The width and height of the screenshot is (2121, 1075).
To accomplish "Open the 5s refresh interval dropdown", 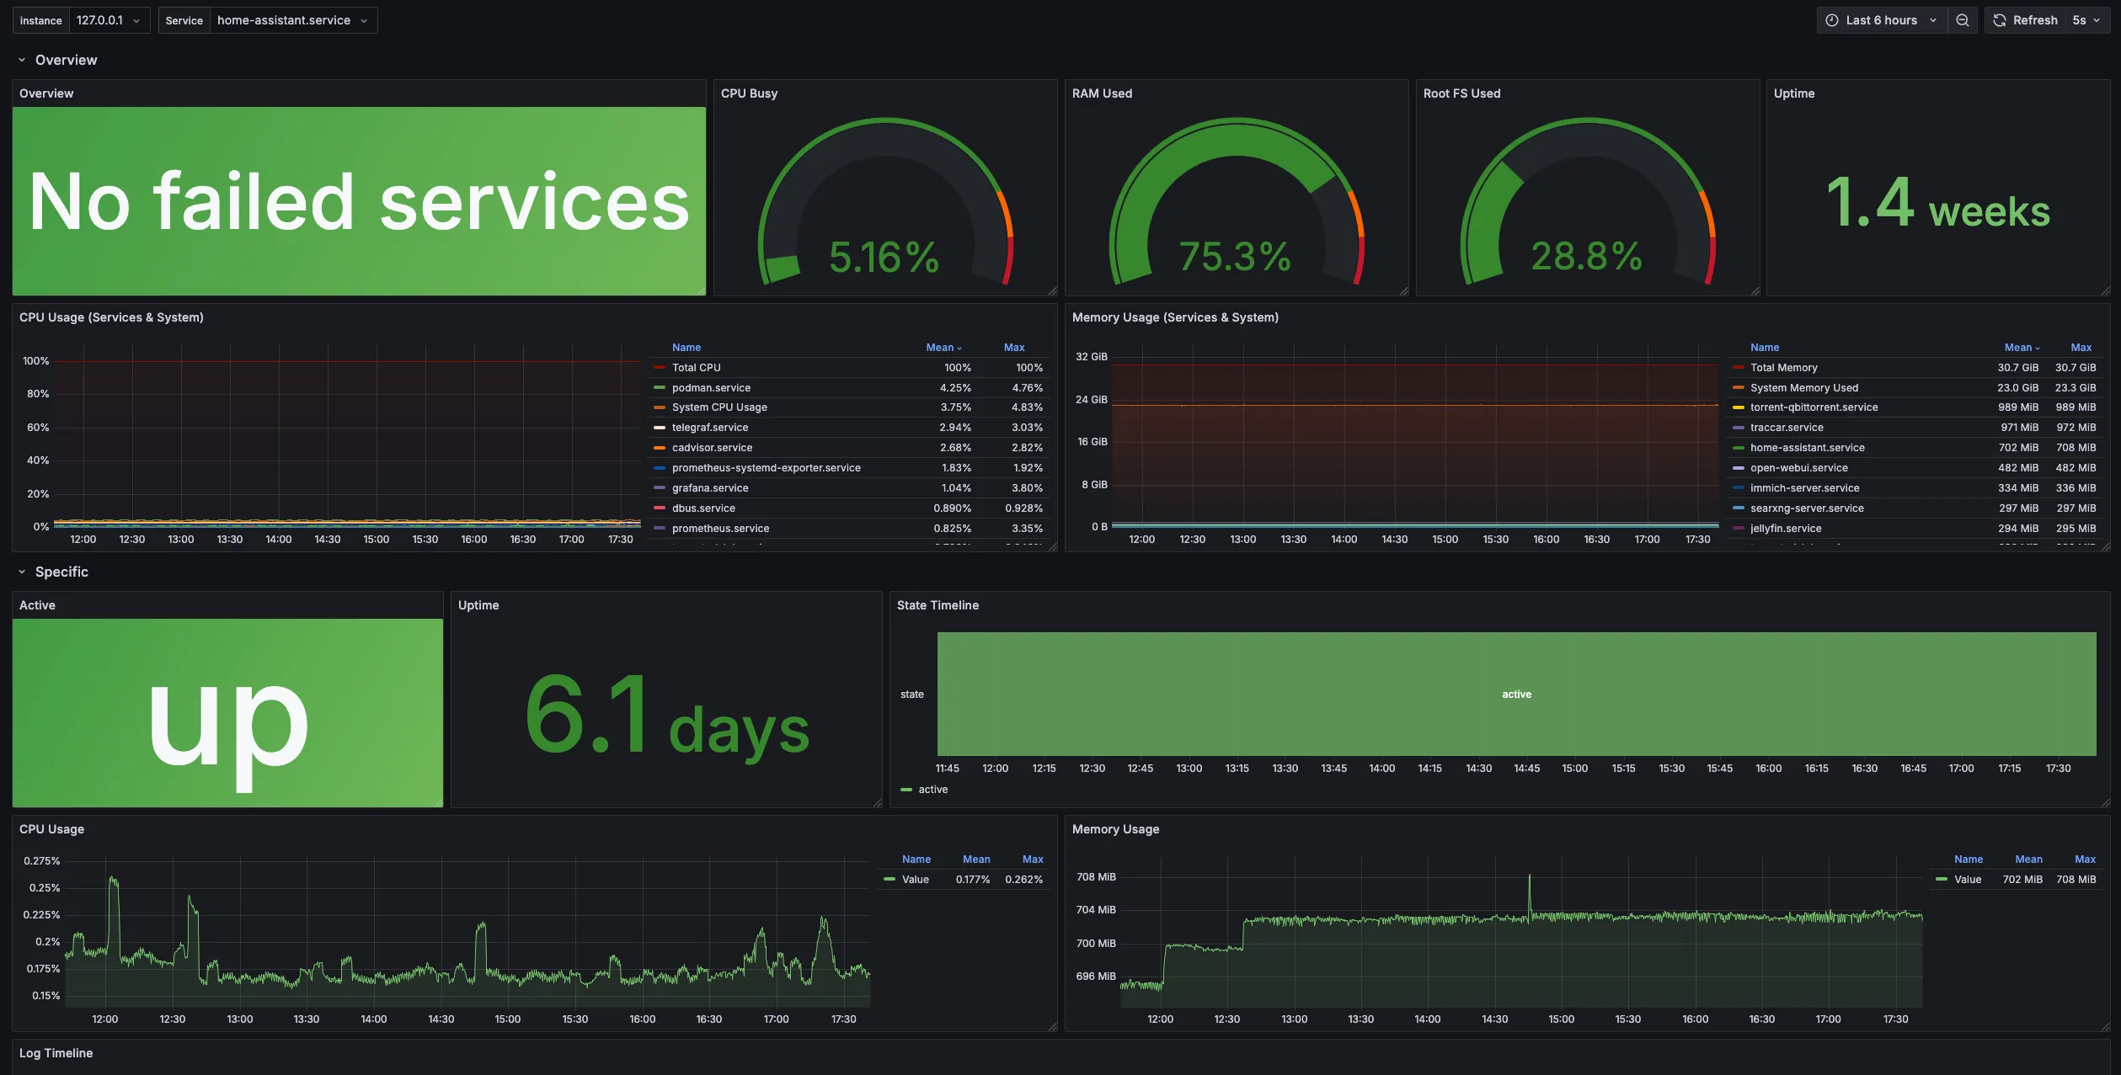I will coord(2087,19).
